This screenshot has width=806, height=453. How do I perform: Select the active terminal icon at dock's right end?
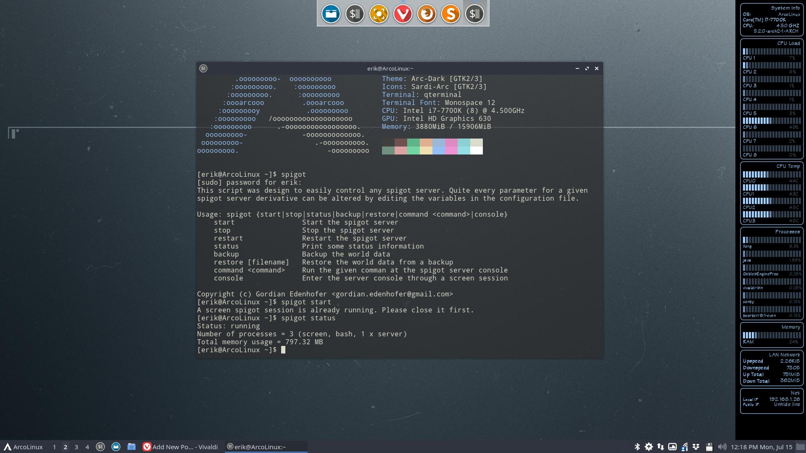pyautogui.click(x=474, y=14)
